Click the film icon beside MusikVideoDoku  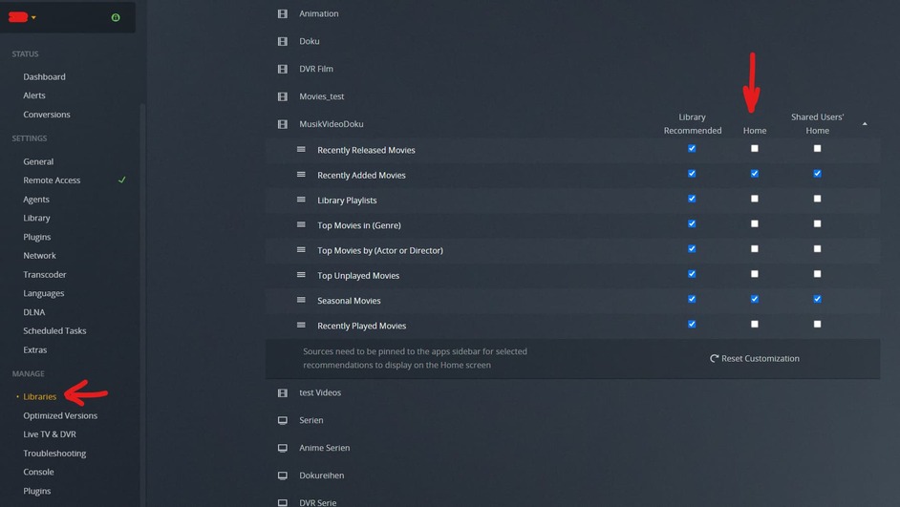[x=283, y=124]
